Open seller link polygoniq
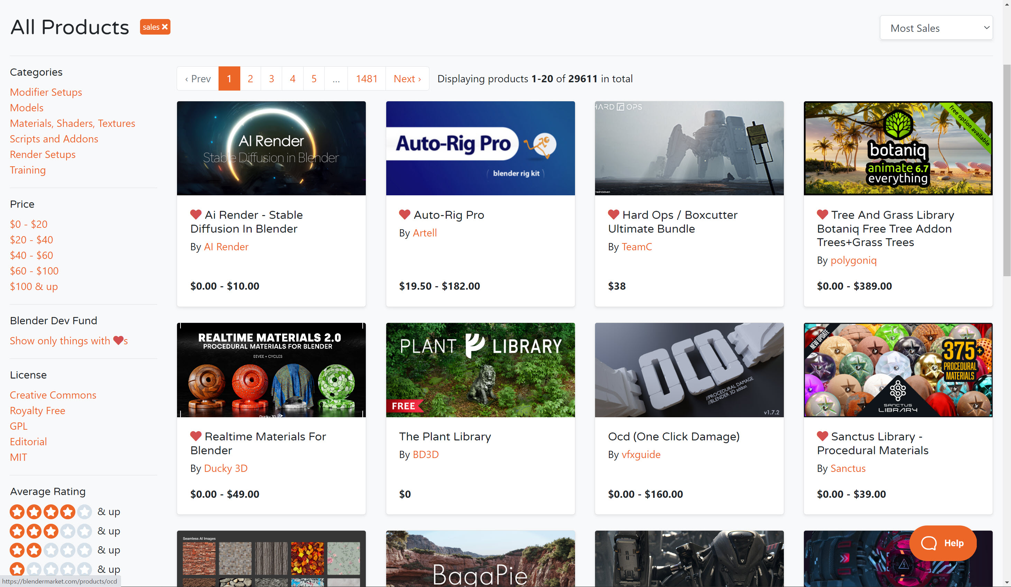The width and height of the screenshot is (1011, 587). point(853,260)
